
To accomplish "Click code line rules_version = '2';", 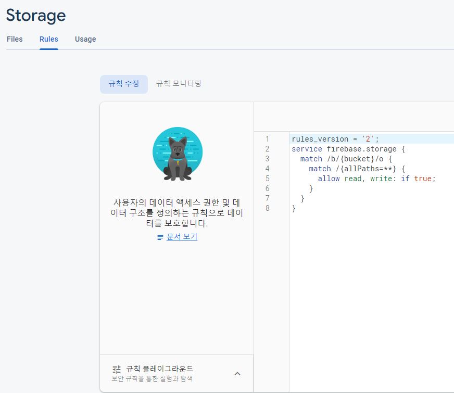I will point(335,139).
